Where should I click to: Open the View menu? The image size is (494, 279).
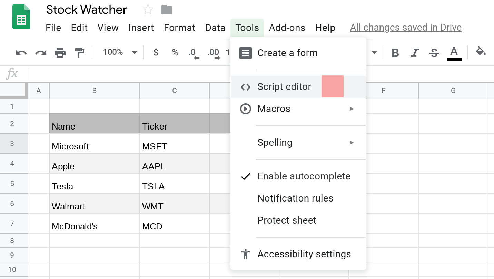[108, 28]
